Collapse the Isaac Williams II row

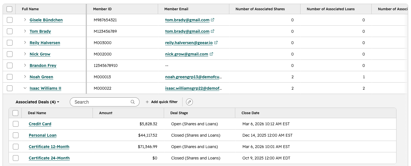[x=25, y=88]
